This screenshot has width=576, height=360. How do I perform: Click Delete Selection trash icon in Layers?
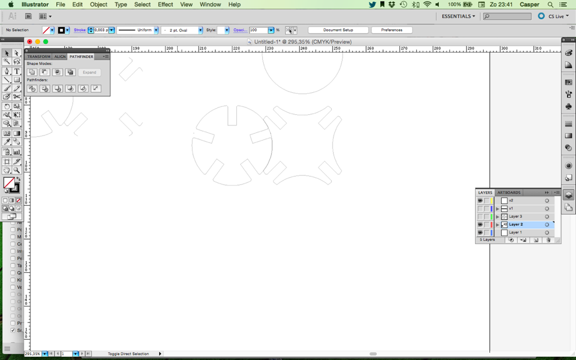pyautogui.click(x=548, y=240)
